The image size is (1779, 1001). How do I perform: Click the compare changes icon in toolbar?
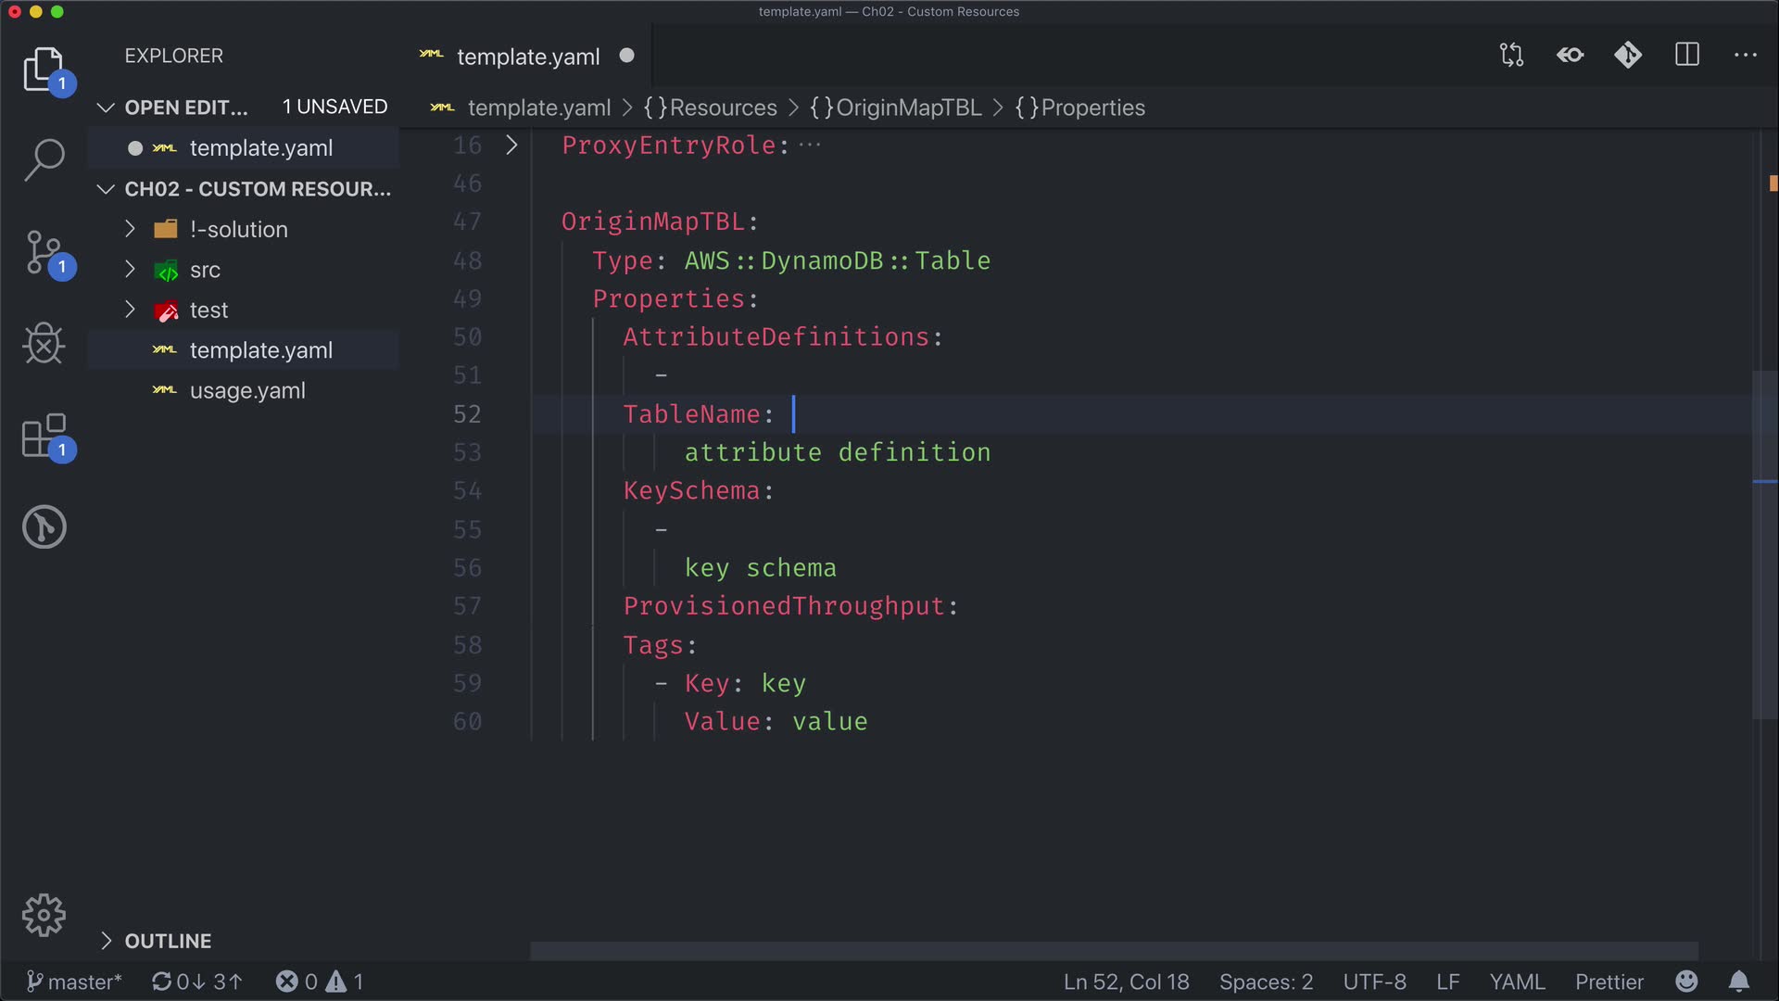[1511, 56]
